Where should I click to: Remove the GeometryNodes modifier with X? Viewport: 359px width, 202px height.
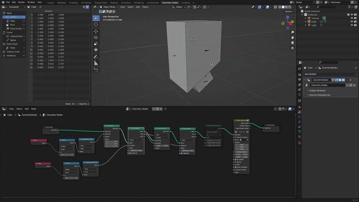pos(351,80)
